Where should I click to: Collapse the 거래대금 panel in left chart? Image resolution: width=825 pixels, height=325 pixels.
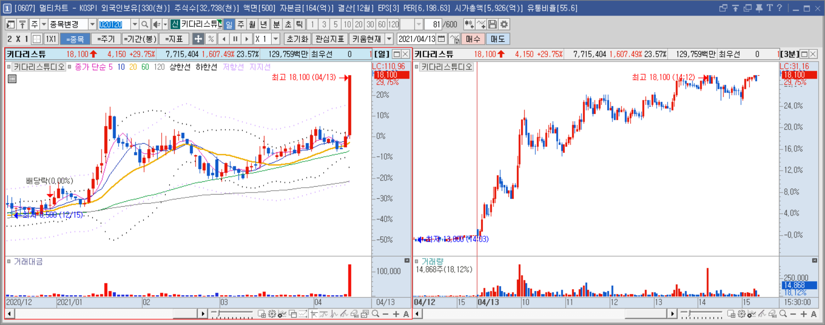pos(407,261)
